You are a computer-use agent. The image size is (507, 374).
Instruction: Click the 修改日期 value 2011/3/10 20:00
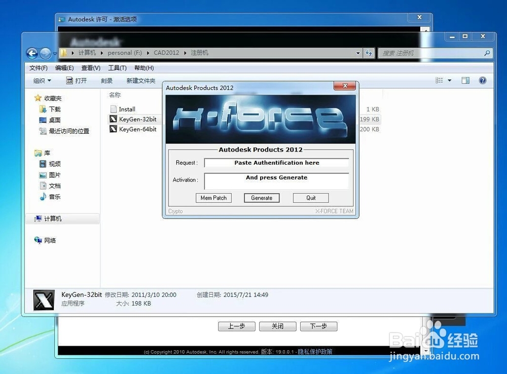(154, 295)
